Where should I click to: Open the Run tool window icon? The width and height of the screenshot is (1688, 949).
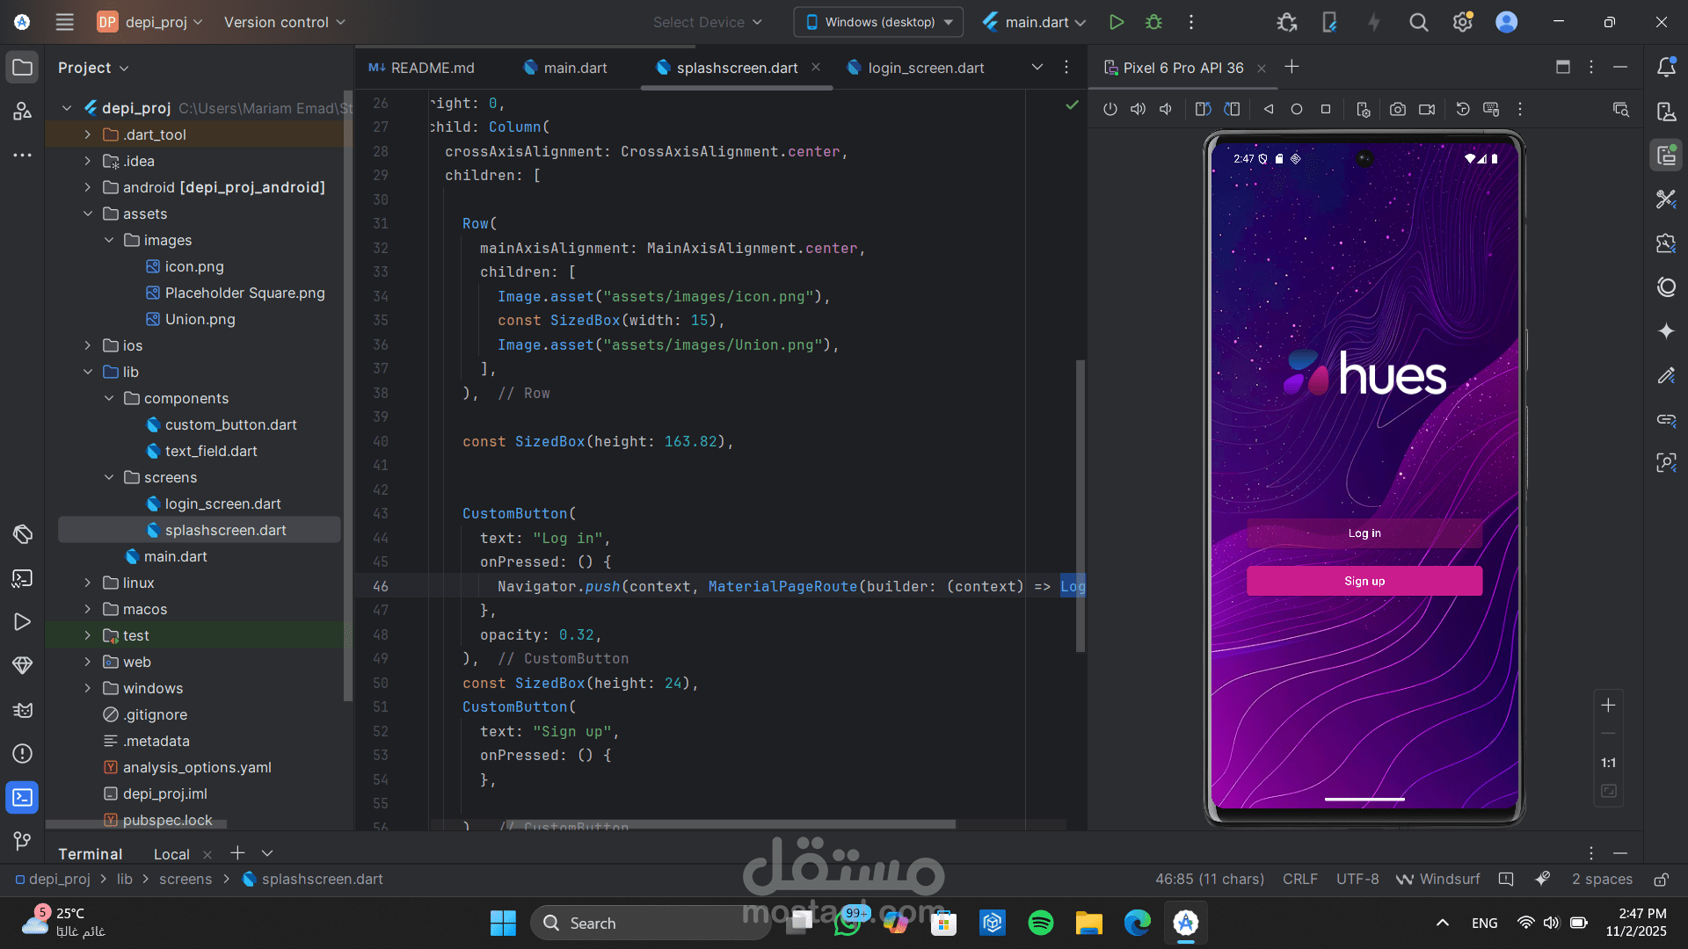coord(23,621)
